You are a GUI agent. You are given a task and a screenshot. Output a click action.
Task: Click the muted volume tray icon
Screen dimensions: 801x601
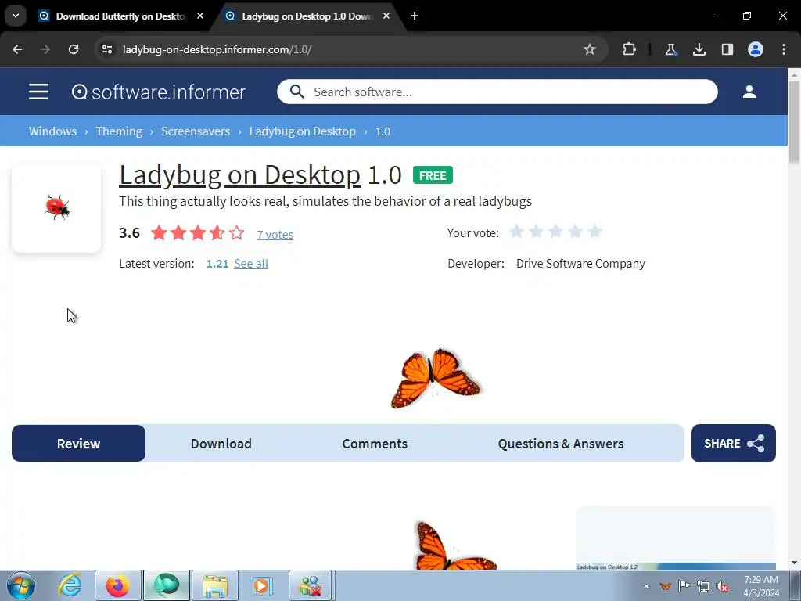point(722,587)
